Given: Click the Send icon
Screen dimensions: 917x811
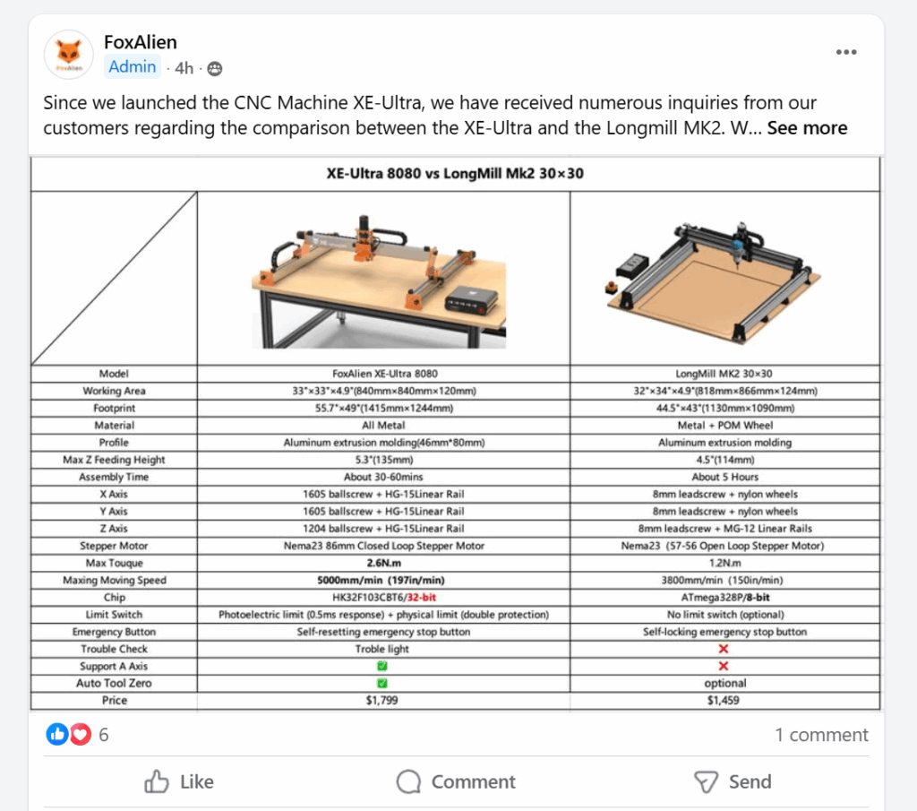Looking at the screenshot, I should click(707, 781).
